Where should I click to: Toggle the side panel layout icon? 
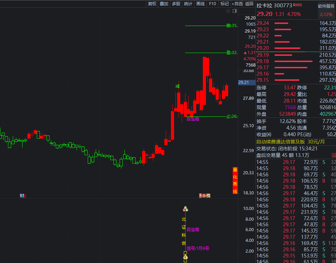(x=235, y=11)
